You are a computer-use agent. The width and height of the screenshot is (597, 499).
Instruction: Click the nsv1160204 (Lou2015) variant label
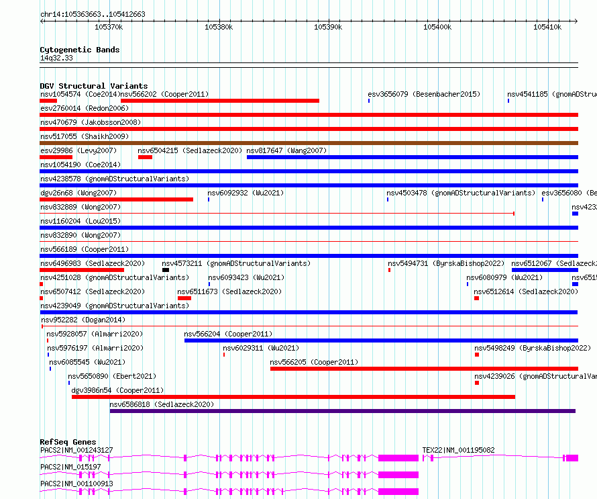80,221
